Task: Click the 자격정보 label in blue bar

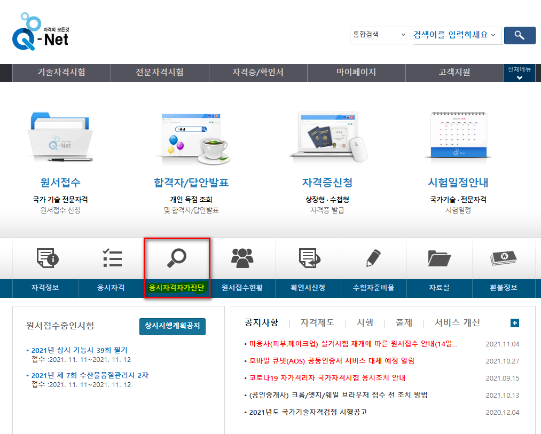Action: (x=45, y=288)
